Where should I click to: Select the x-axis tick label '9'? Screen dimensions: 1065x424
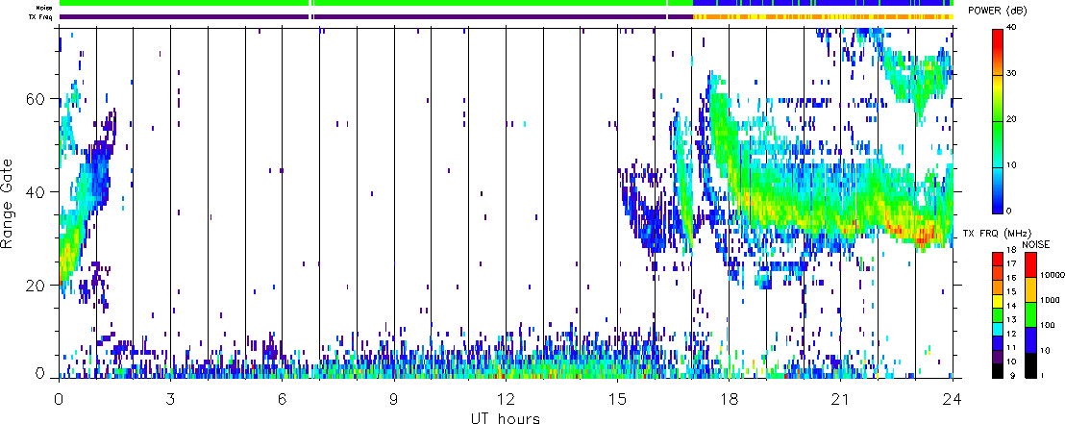394,399
